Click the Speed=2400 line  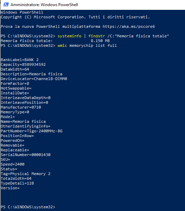pos(13,164)
